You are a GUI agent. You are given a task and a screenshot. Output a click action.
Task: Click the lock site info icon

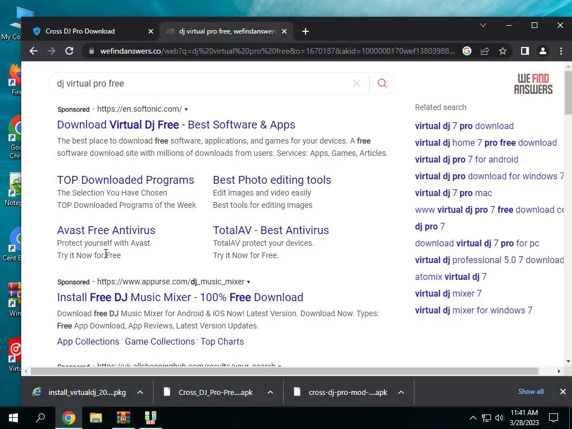(92, 51)
